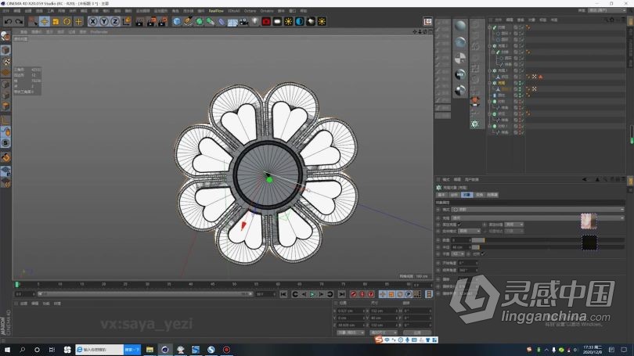Redo the last undone action
634x356 pixels.
pos(19,21)
